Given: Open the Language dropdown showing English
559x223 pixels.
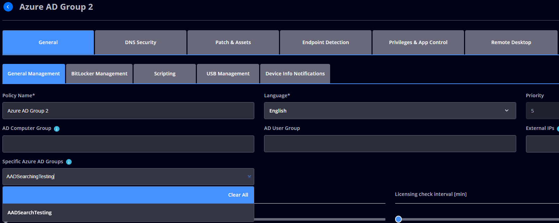Looking at the screenshot, I should coord(390,111).
